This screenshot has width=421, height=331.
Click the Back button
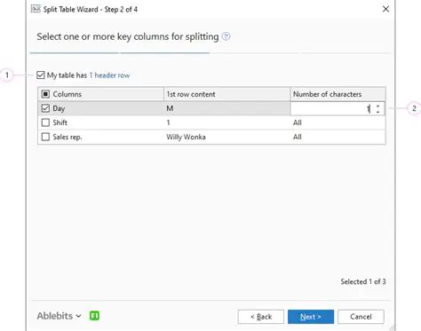(261, 317)
